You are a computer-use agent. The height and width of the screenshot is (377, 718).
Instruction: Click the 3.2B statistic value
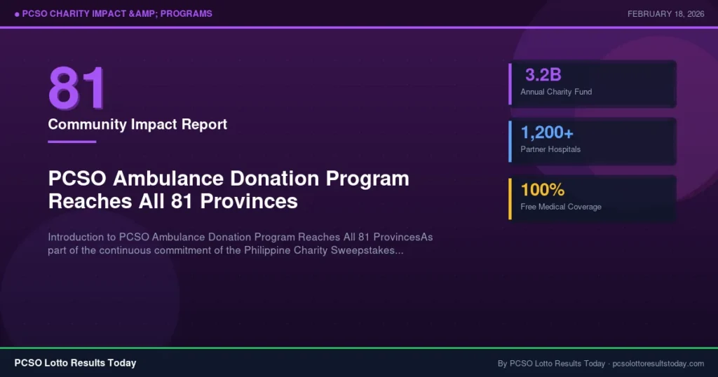543,76
